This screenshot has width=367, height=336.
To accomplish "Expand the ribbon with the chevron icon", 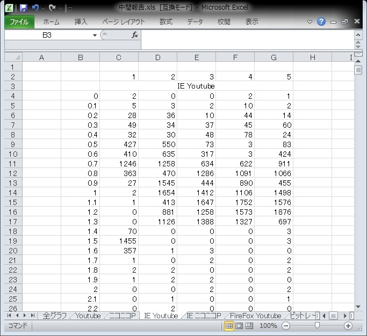I will pyautogui.click(x=310, y=22).
